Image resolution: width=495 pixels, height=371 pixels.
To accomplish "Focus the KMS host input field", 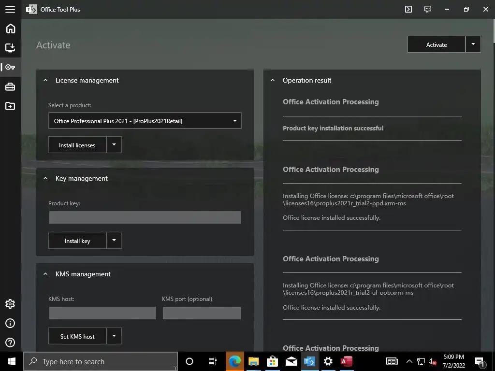I will 102,313.
